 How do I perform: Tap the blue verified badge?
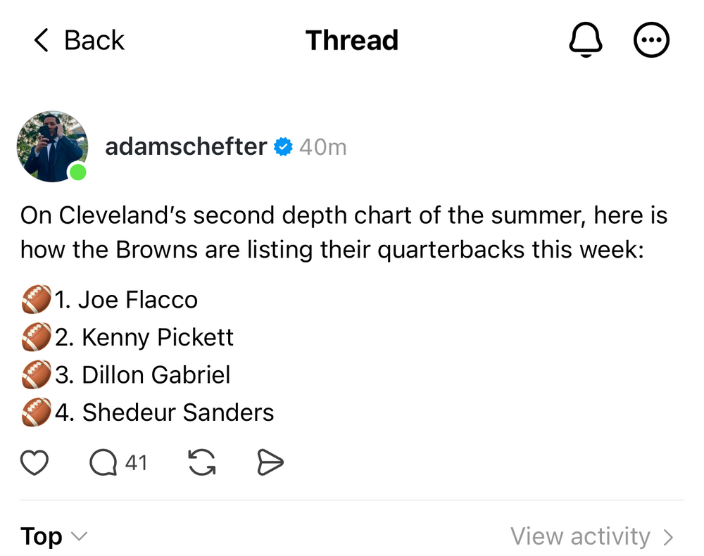click(x=283, y=147)
